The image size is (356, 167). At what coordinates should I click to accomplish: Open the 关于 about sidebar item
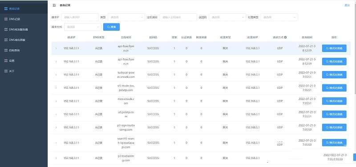click(x=24, y=72)
